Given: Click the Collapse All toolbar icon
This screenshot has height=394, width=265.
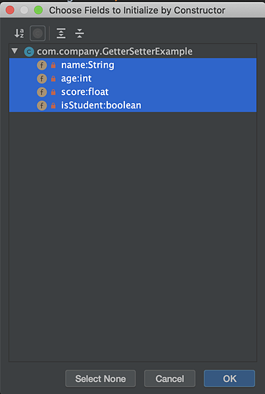Looking at the screenshot, I should pyautogui.click(x=80, y=33).
